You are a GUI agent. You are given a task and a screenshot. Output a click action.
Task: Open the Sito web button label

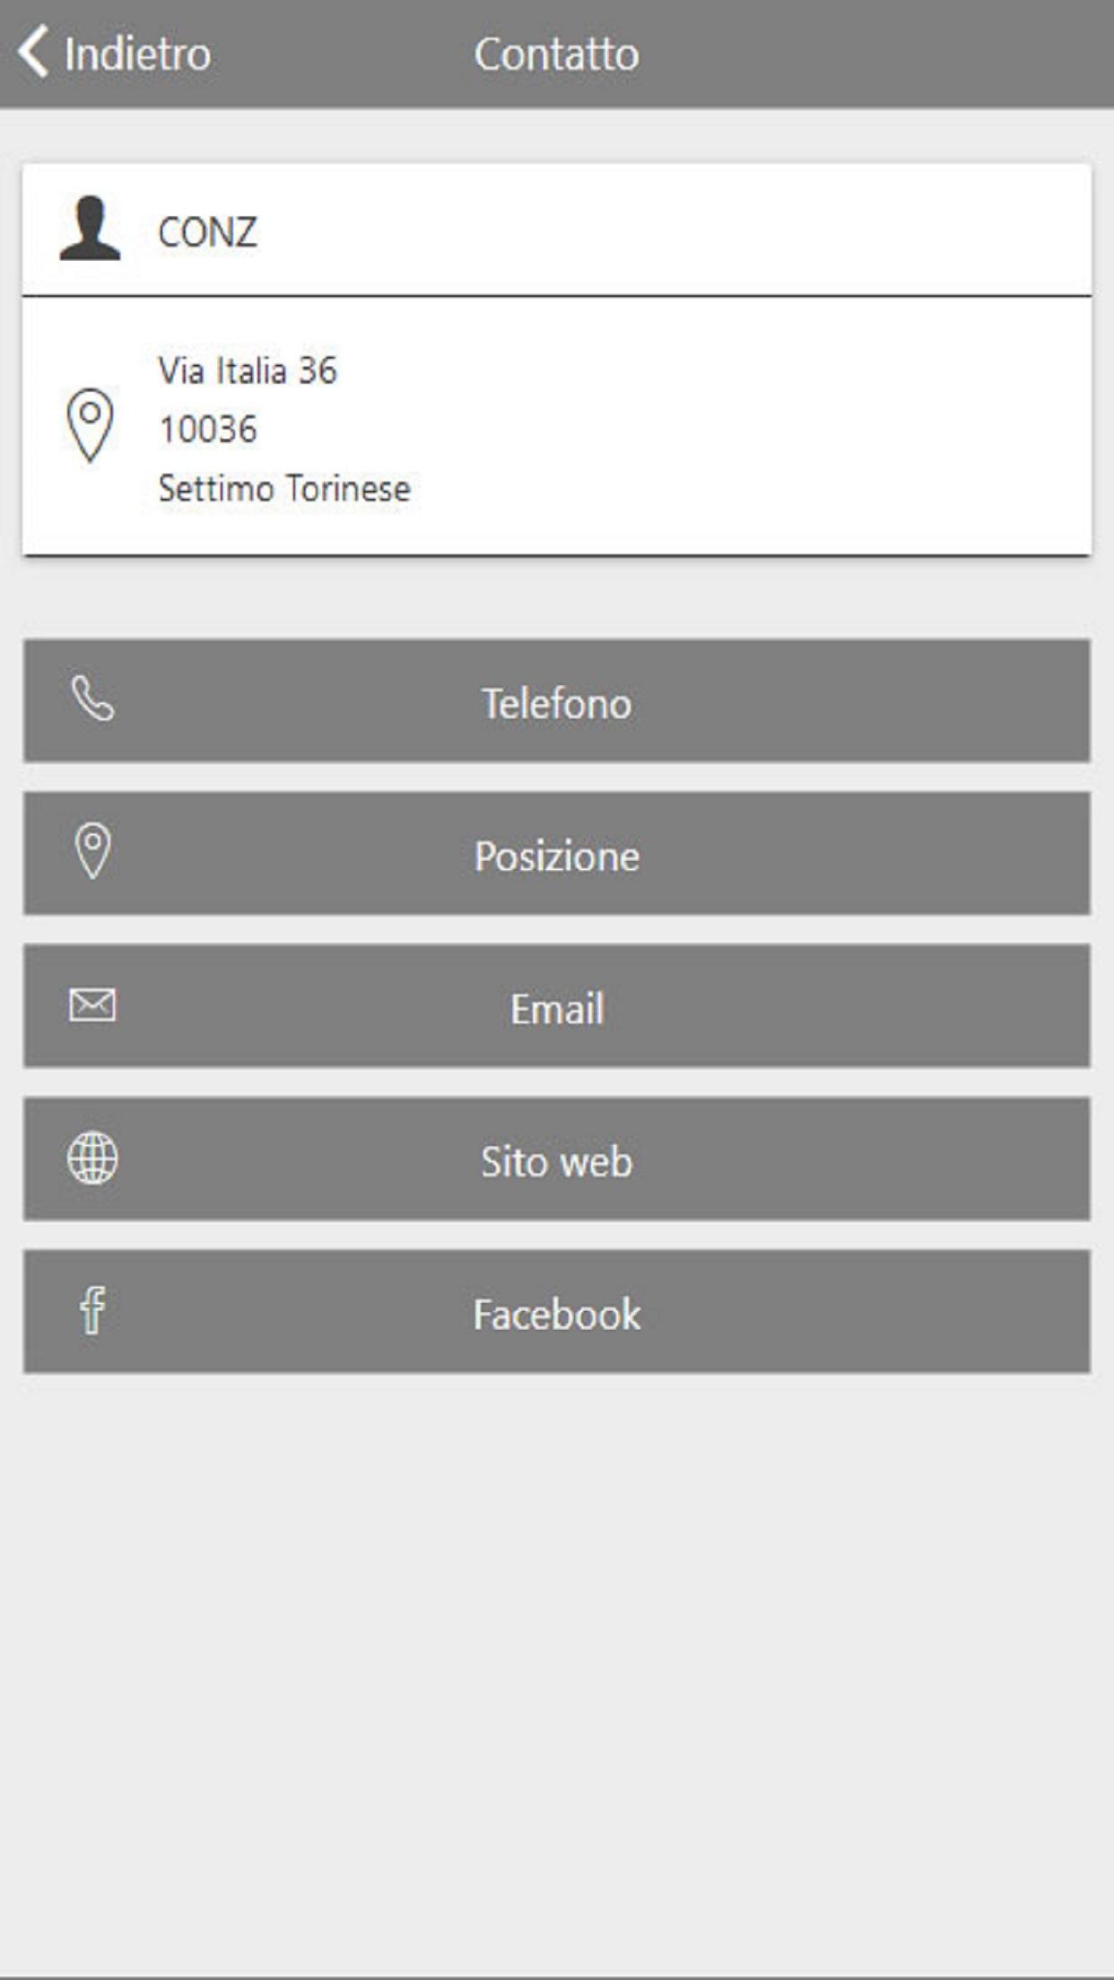coord(556,1161)
